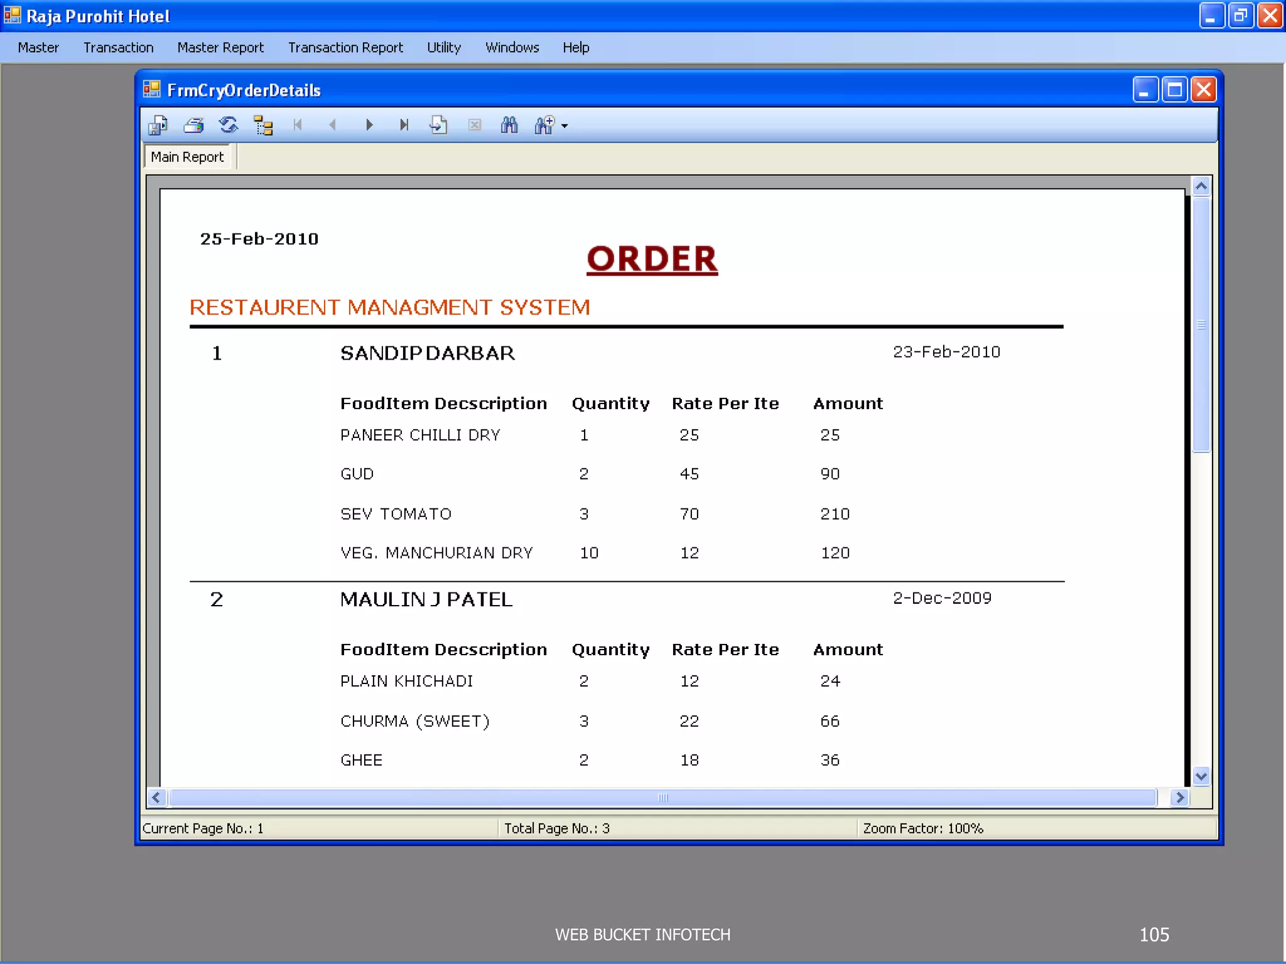Image resolution: width=1286 pixels, height=964 pixels.
Task: Open the Master Report menu
Action: click(220, 48)
